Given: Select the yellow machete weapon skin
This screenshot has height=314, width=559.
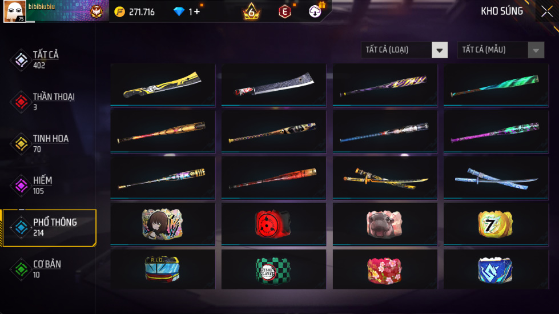Looking at the screenshot, I should coord(163,85).
